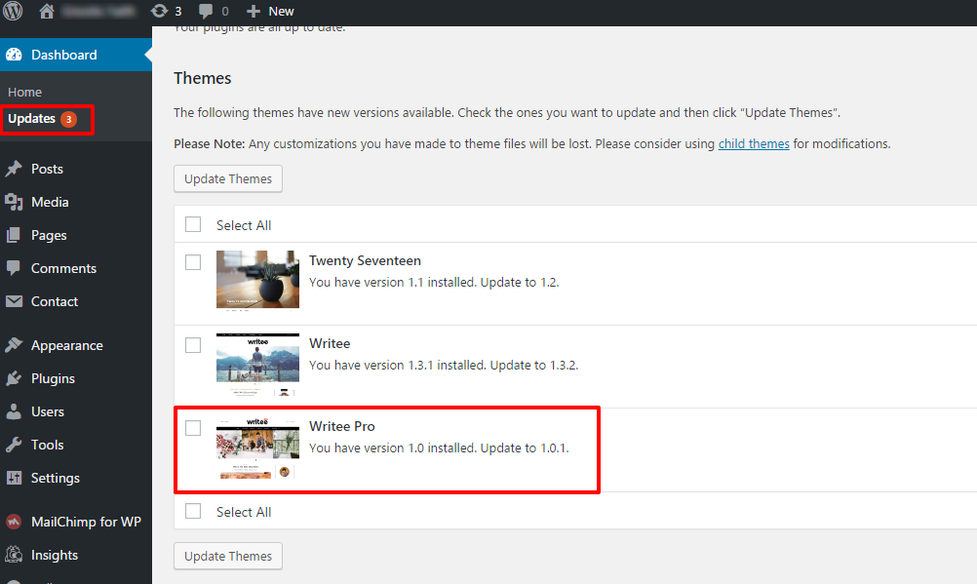Click the orange updates count badge
977x584 pixels.
pos(68,119)
